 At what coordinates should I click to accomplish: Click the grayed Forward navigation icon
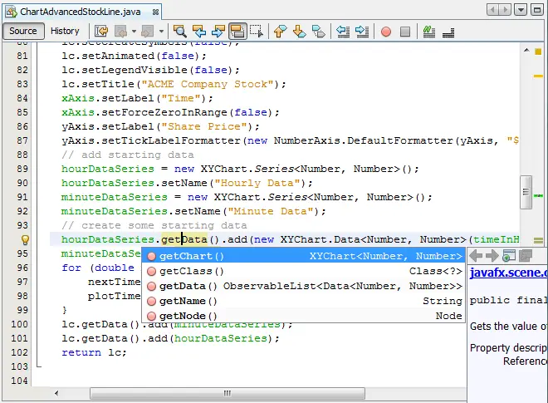point(147,32)
